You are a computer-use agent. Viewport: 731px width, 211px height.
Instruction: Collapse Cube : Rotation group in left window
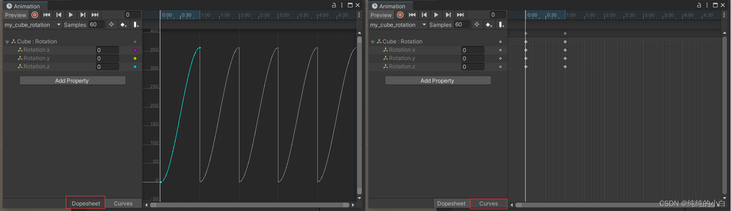(x=7, y=42)
